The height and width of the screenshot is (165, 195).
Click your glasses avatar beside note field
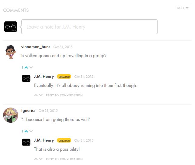click(x=11, y=27)
